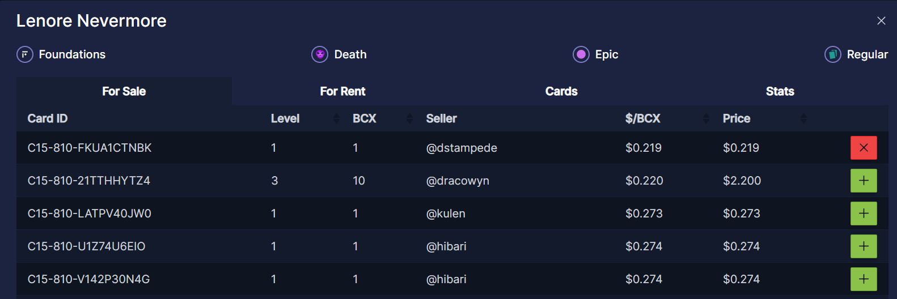Sort listings by Price column
This screenshot has width=897, height=299.
803,118
